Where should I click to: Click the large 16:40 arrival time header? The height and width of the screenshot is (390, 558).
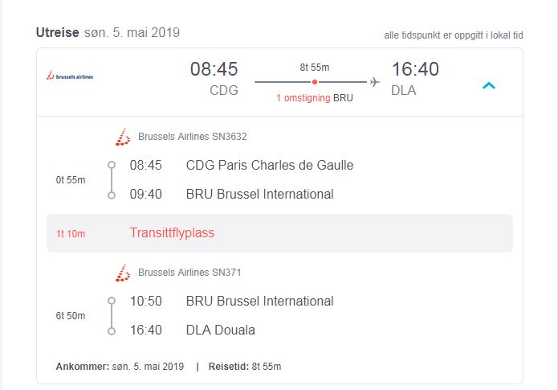(415, 69)
